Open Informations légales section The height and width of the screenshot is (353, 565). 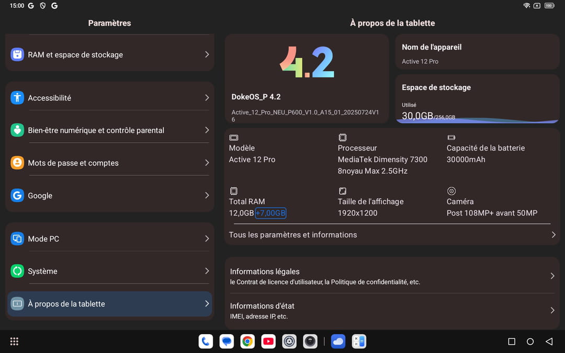pos(391,276)
